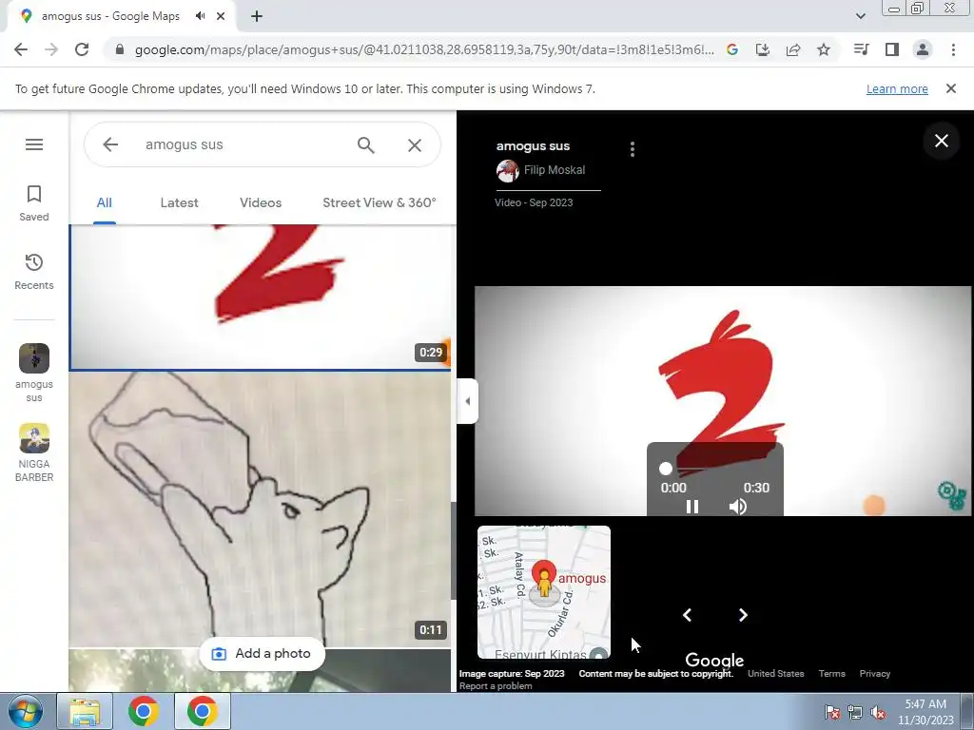This screenshot has width=974, height=730.
Task: Open the amogus sus recent place shortcut
Action: click(x=34, y=373)
